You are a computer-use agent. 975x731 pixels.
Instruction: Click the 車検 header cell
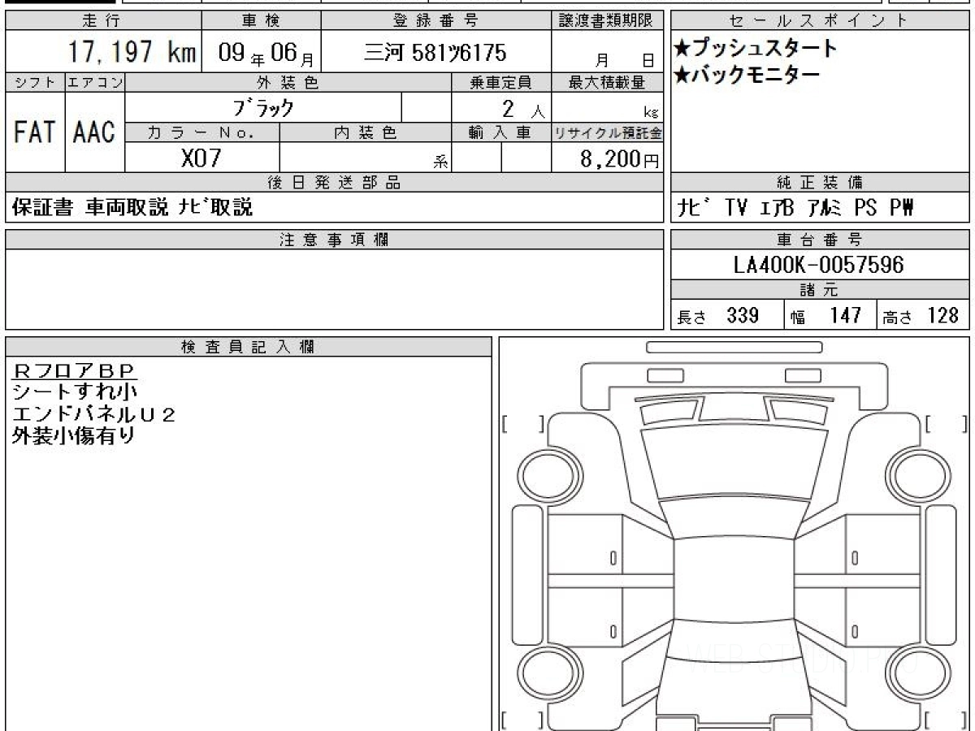point(261,21)
